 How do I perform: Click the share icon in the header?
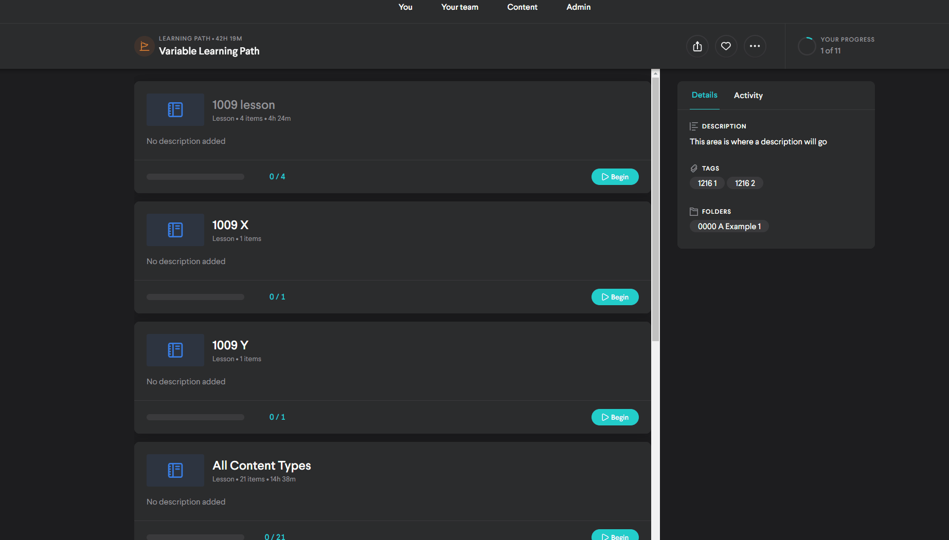coord(697,46)
